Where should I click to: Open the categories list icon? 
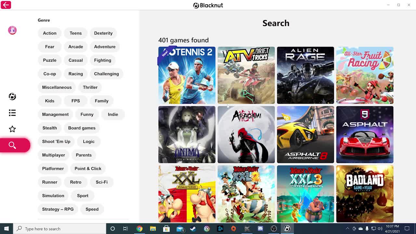coord(12,113)
